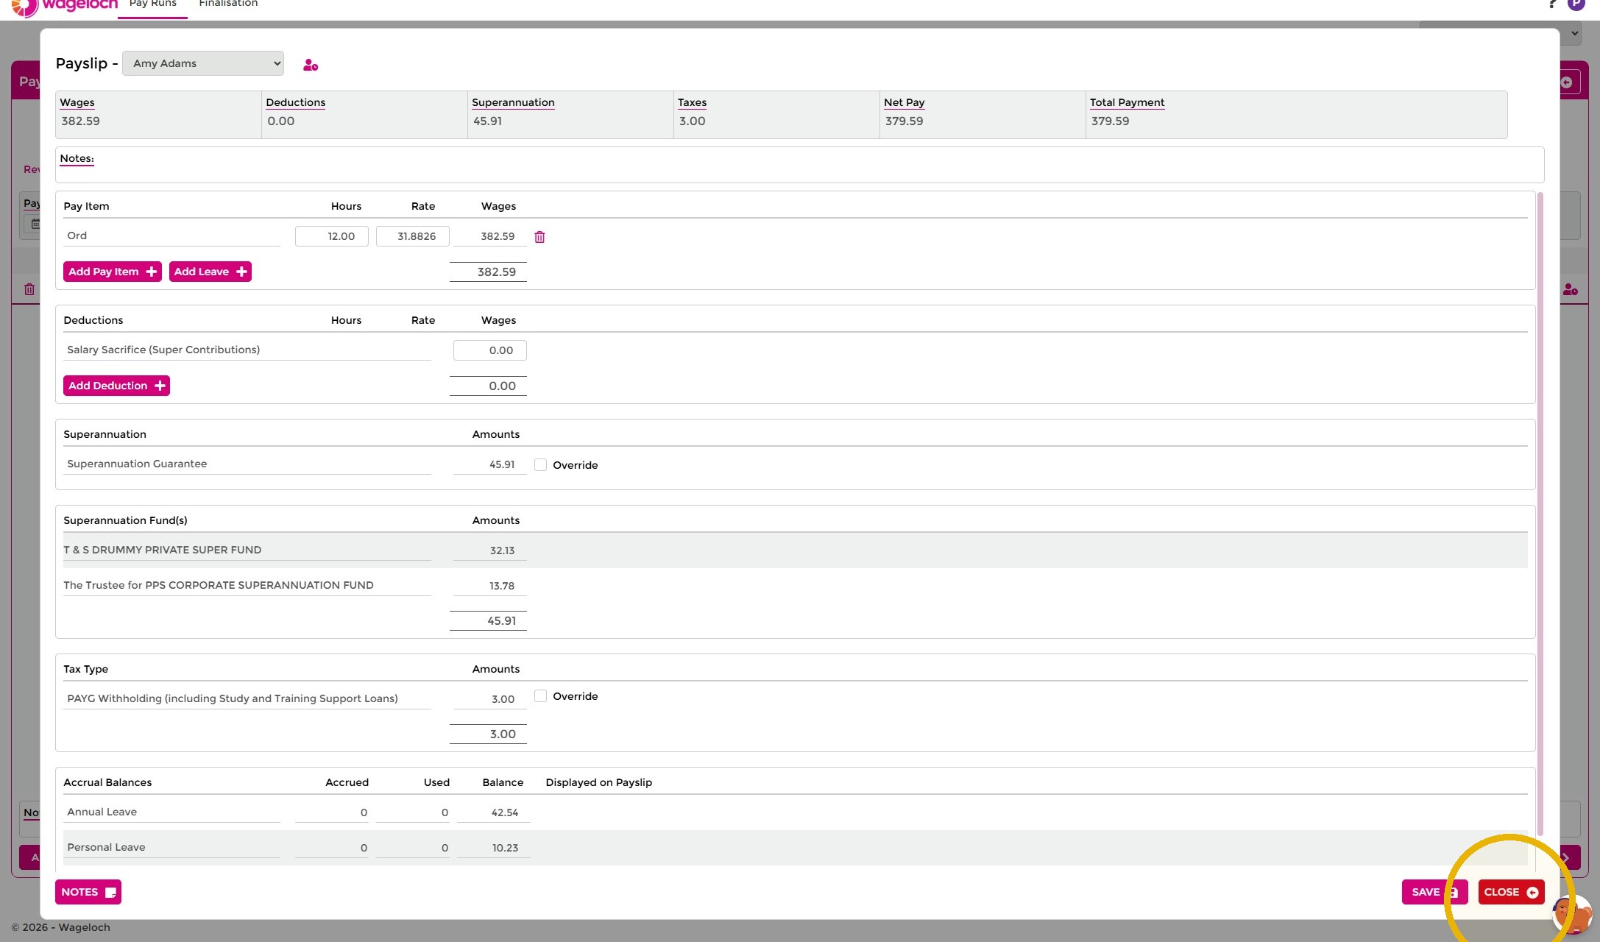
Task: Click the background calendar icon at left
Action: click(35, 224)
